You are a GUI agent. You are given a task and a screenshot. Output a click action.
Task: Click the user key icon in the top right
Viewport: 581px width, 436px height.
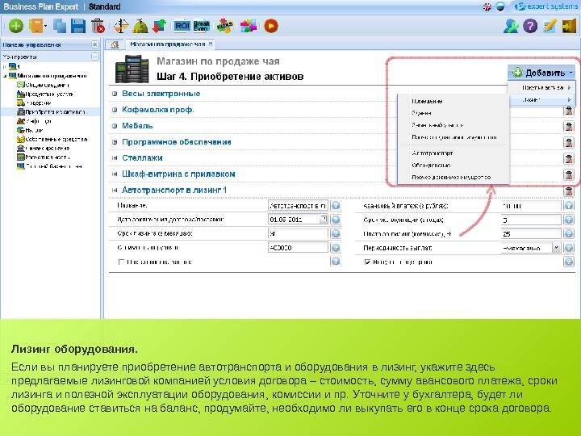pyautogui.click(x=511, y=26)
